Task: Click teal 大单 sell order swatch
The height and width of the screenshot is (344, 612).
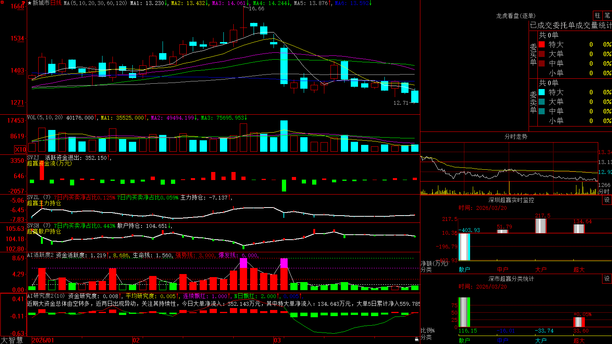Action: pyautogui.click(x=542, y=102)
